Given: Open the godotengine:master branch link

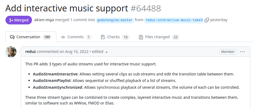Looking at the screenshot, I should pos(115,20).
